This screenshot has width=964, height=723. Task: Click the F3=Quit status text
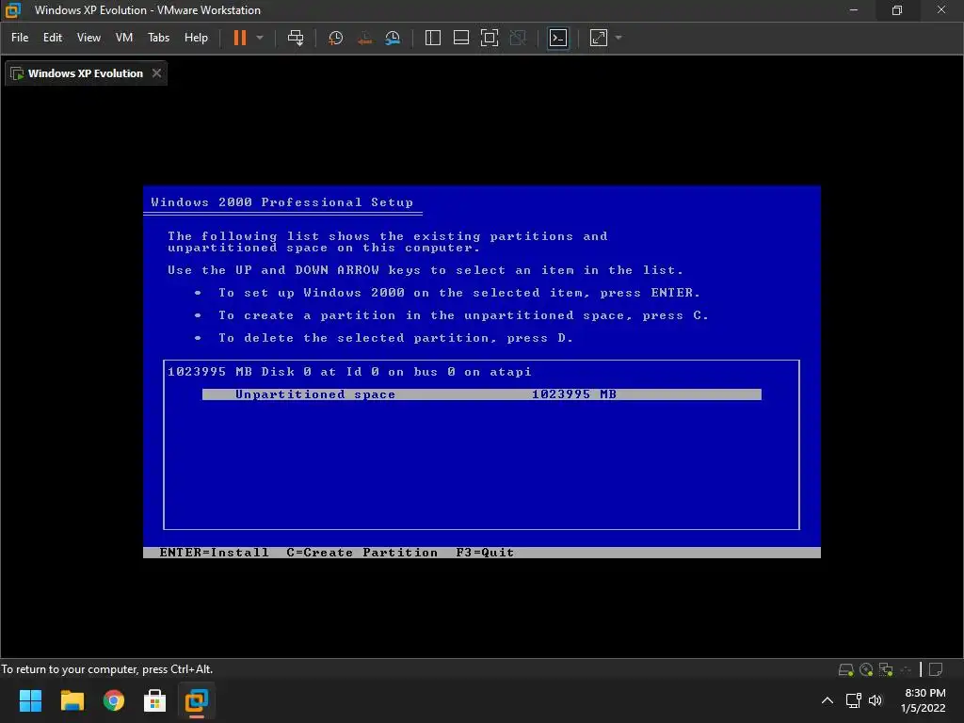tap(485, 552)
